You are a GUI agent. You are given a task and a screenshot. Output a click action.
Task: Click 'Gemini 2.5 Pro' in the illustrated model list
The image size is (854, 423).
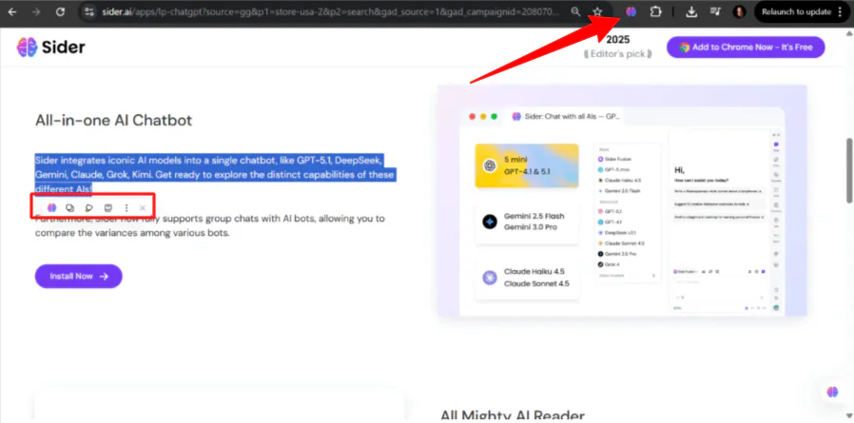point(616,254)
